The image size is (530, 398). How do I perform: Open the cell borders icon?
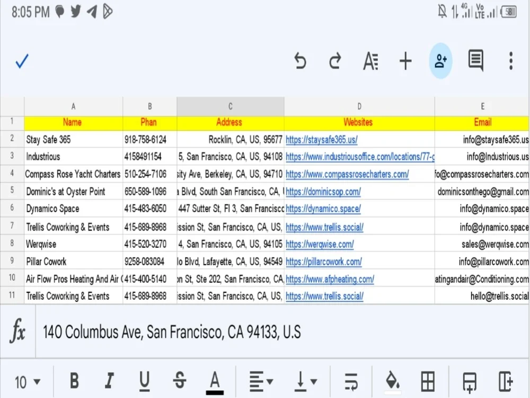point(428,382)
